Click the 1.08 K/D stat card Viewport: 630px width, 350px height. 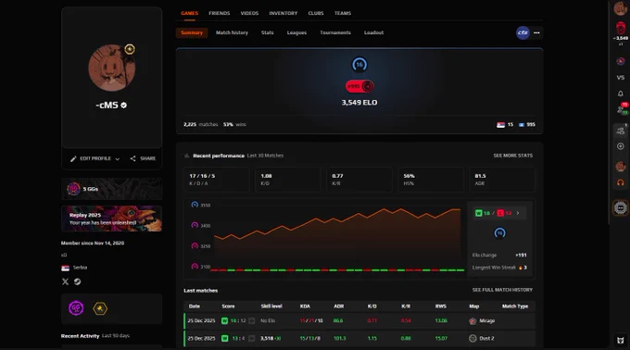(288, 180)
